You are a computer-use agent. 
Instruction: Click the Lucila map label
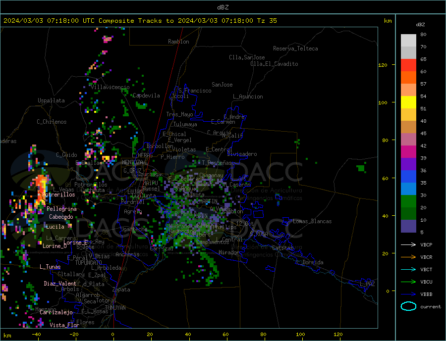[55, 227]
